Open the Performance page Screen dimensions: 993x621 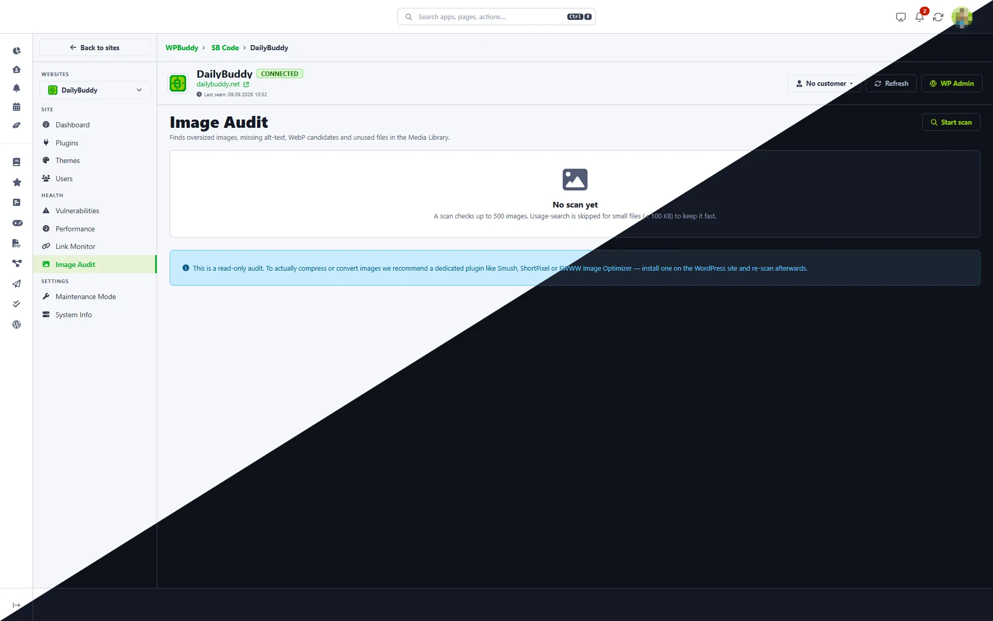pyautogui.click(x=95, y=229)
